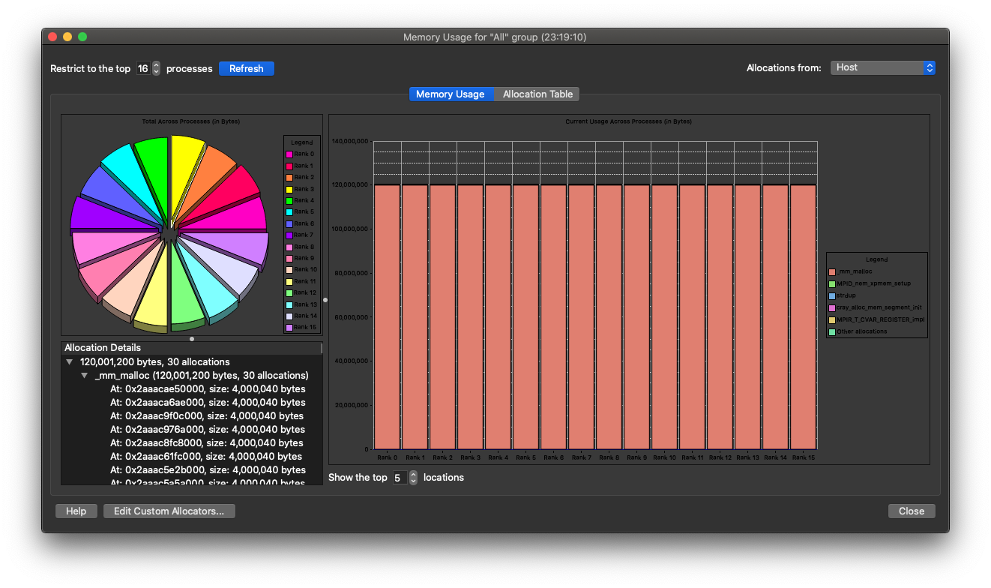Viewport: 991px width, 588px height.
Task: Click the Rank 0 bar in the chart
Action: click(x=385, y=315)
